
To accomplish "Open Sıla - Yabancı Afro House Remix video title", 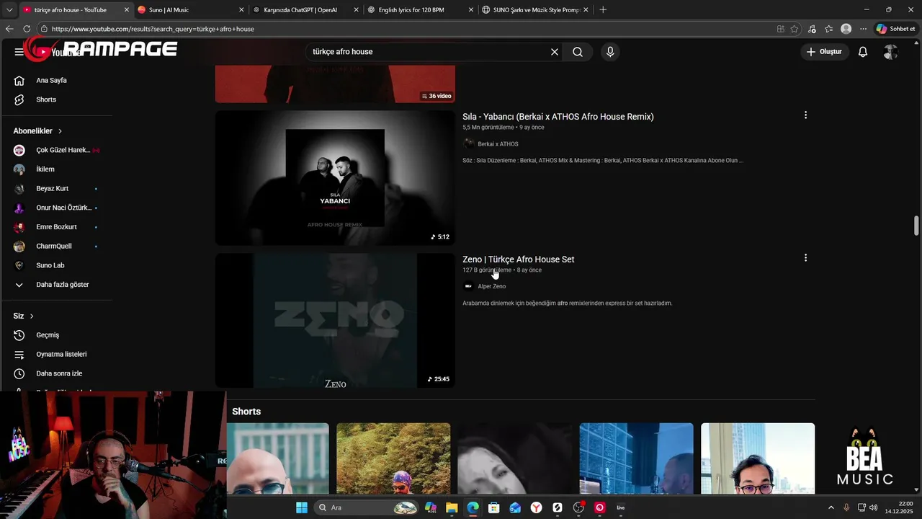I will [558, 117].
